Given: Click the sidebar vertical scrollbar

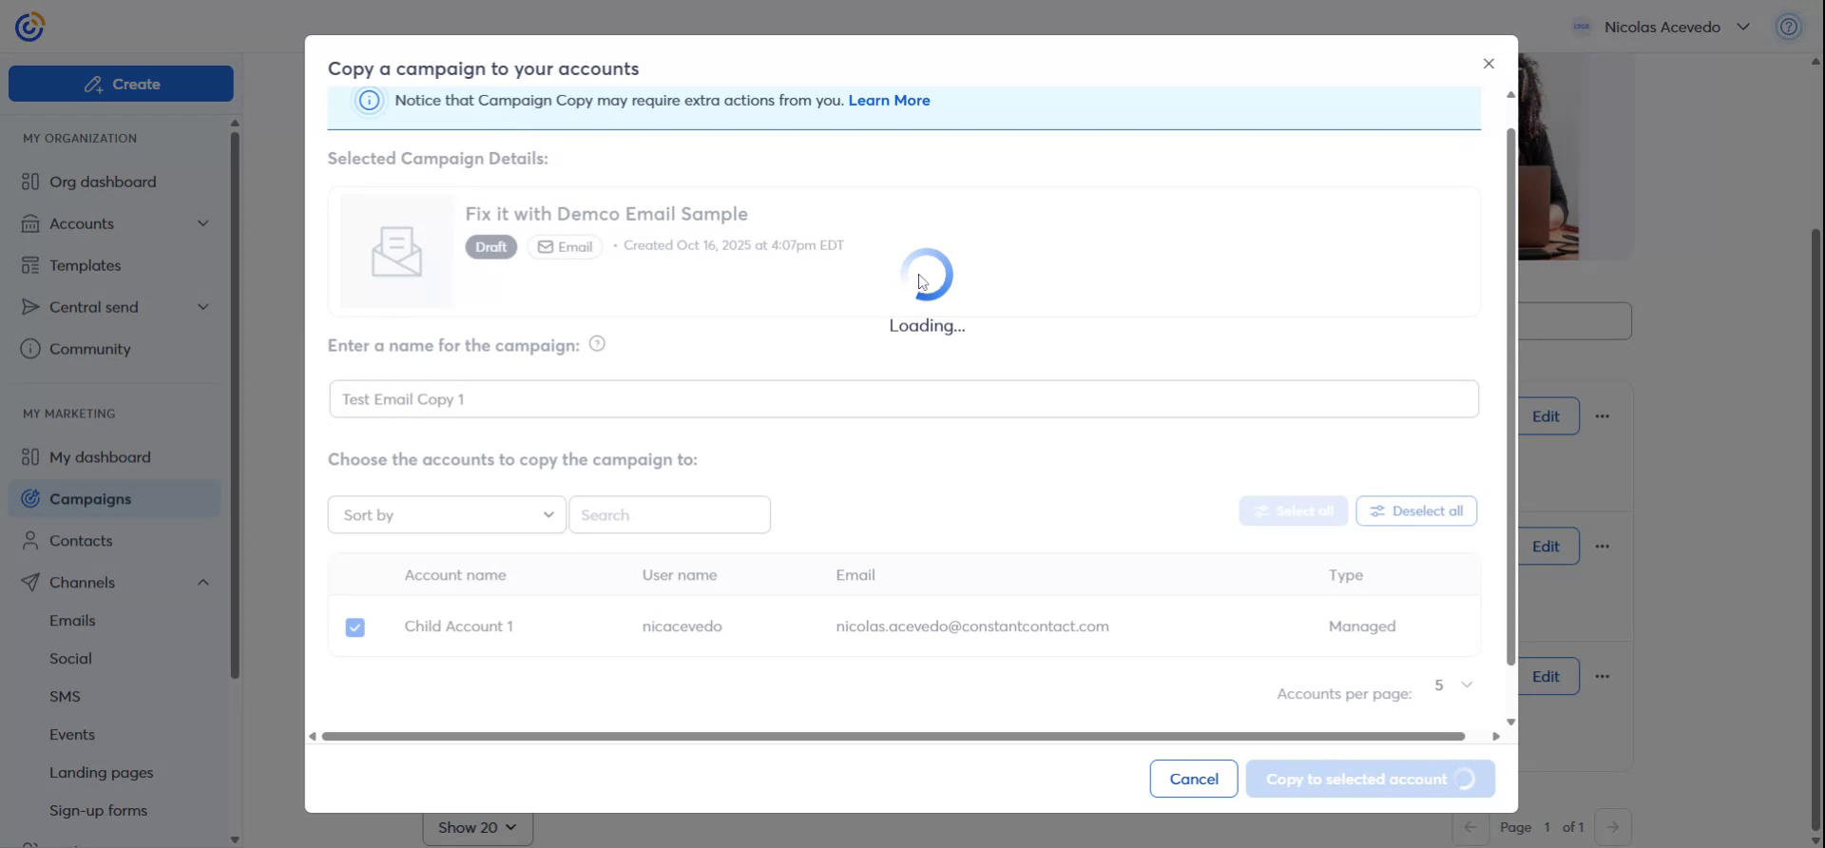Looking at the screenshot, I should pyautogui.click(x=235, y=406).
